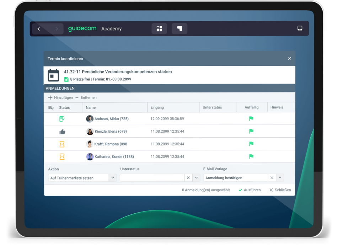Click the ANMELDUNGEN section header
The height and width of the screenshot is (245, 338).
coord(60,89)
